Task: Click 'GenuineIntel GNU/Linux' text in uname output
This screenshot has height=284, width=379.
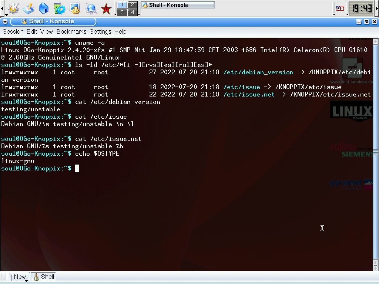Action: pos(79,58)
